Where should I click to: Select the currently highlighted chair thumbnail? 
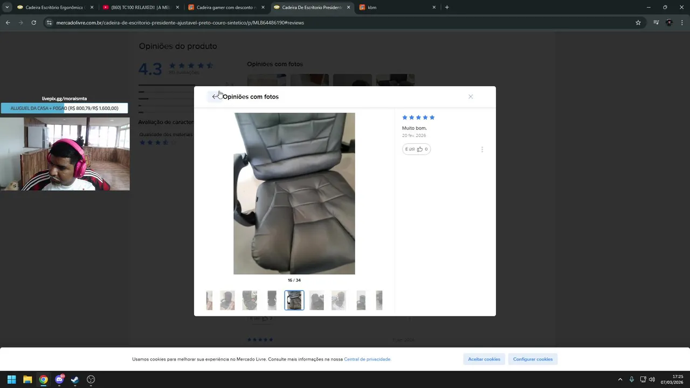click(x=294, y=300)
